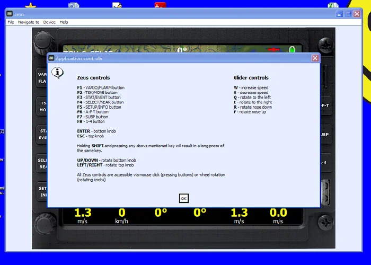Viewport: 371px width, 265px height.
Task: Click the green battery indicator
Action: [x=292, y=49]
